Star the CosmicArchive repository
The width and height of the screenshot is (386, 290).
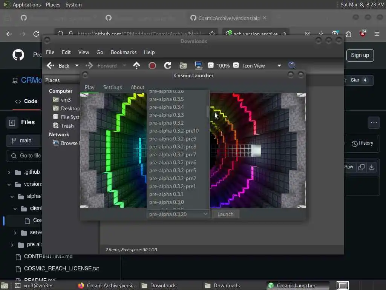coord(358,80)
